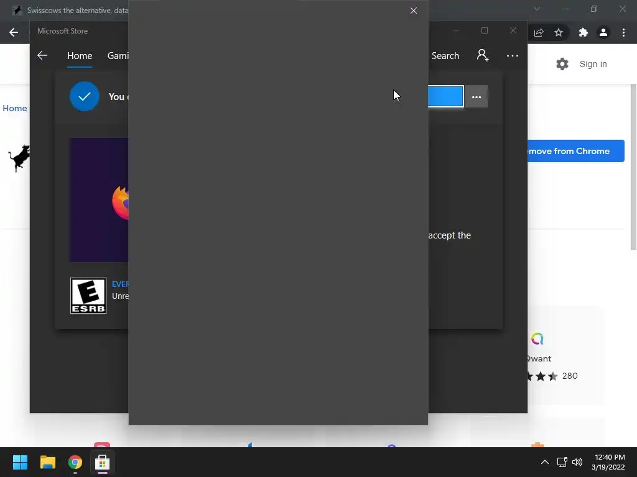
Task: Click the Share page icon in Chrome
Action: pyautogui.click(x=539, y=32)
